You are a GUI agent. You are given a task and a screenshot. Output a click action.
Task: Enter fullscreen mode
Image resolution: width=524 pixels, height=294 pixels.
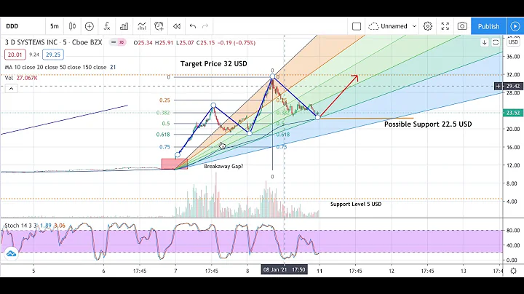pyautogui.click(x=445, y=26)
